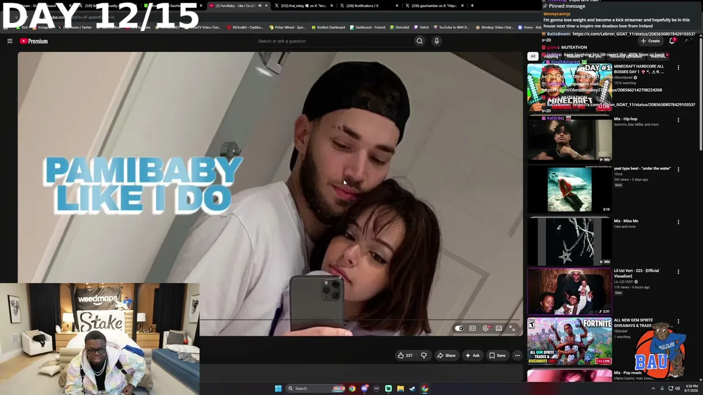Open File Explorer from the taskbar
The height and width of the screenshot is (395, 703).
[400, 388]
